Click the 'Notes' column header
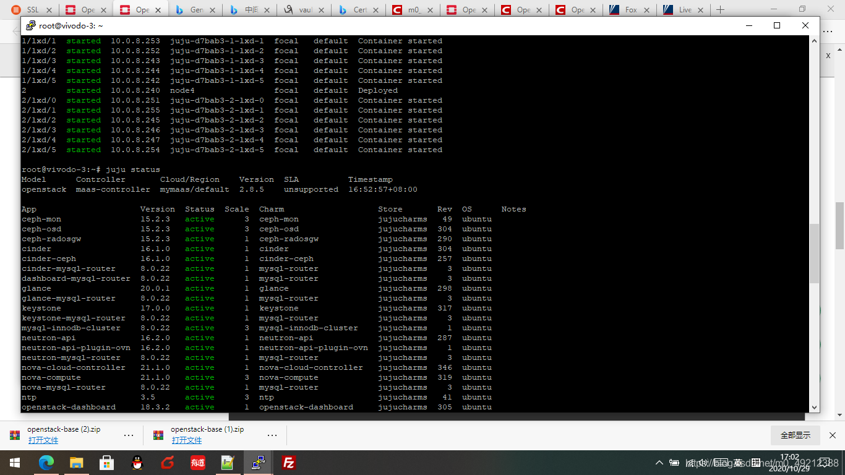Image resolution: width=845 pixels, height=475 pixels. (x=514, y=209)
